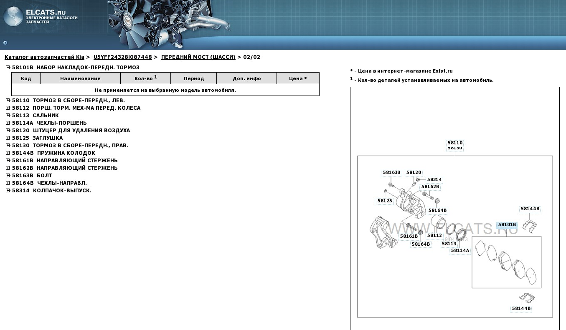Click the Кол-во column header
The image size is (566, 330).
click(145, 78)
